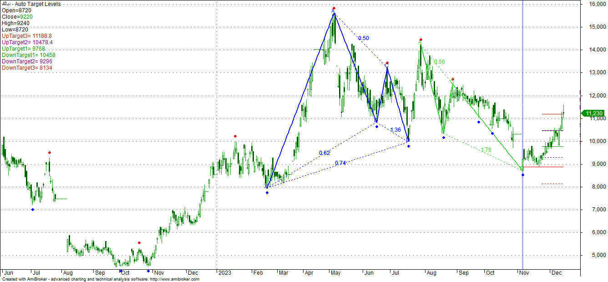This screenshot has height=282, width=608.
Task: Click the red dot above the July 2022 candle
Action: [50, 153]
